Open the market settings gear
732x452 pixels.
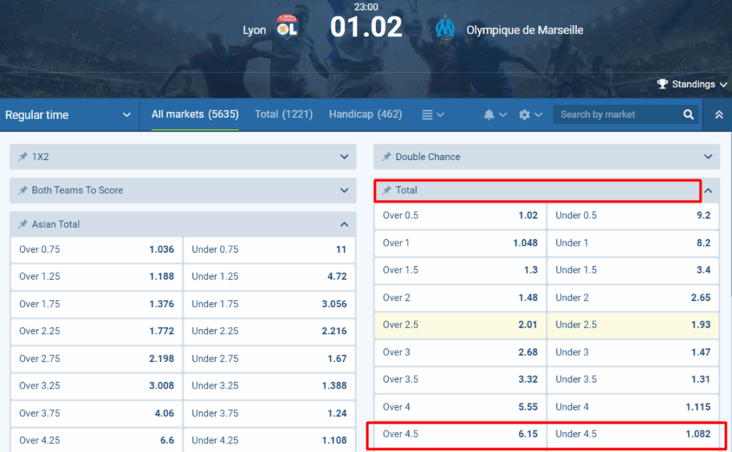[525, 114]
